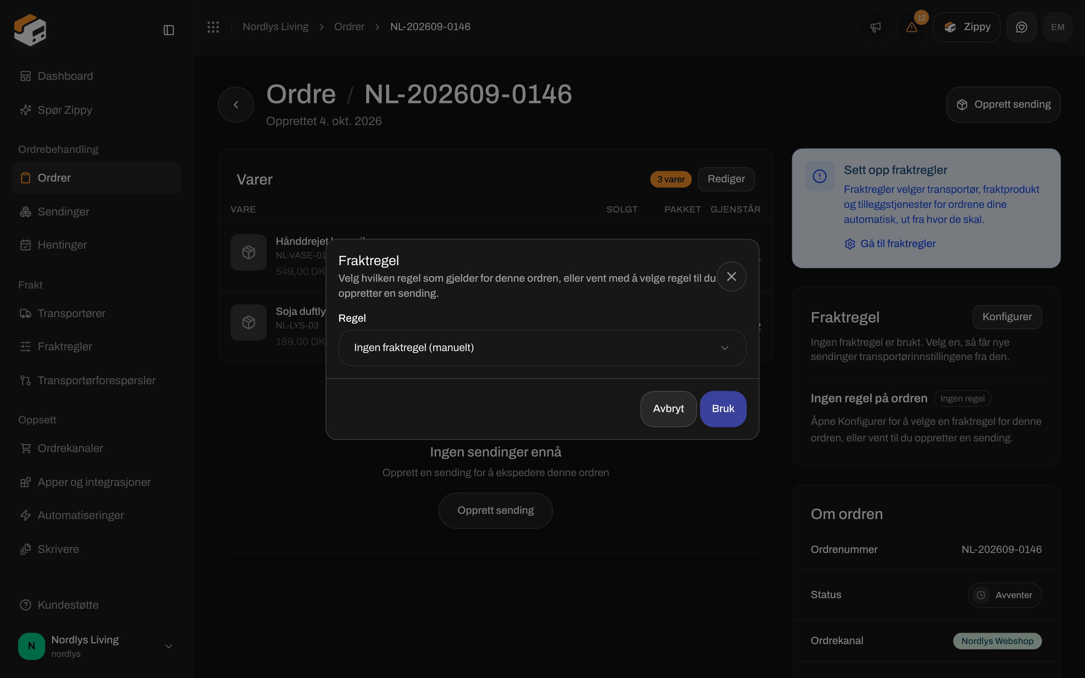Image resolution: width=1085 pixels, height=678 pixels.
Task: Open Dashboard in the sidebar
Action: pyautogui.click(x=96, y=76)
